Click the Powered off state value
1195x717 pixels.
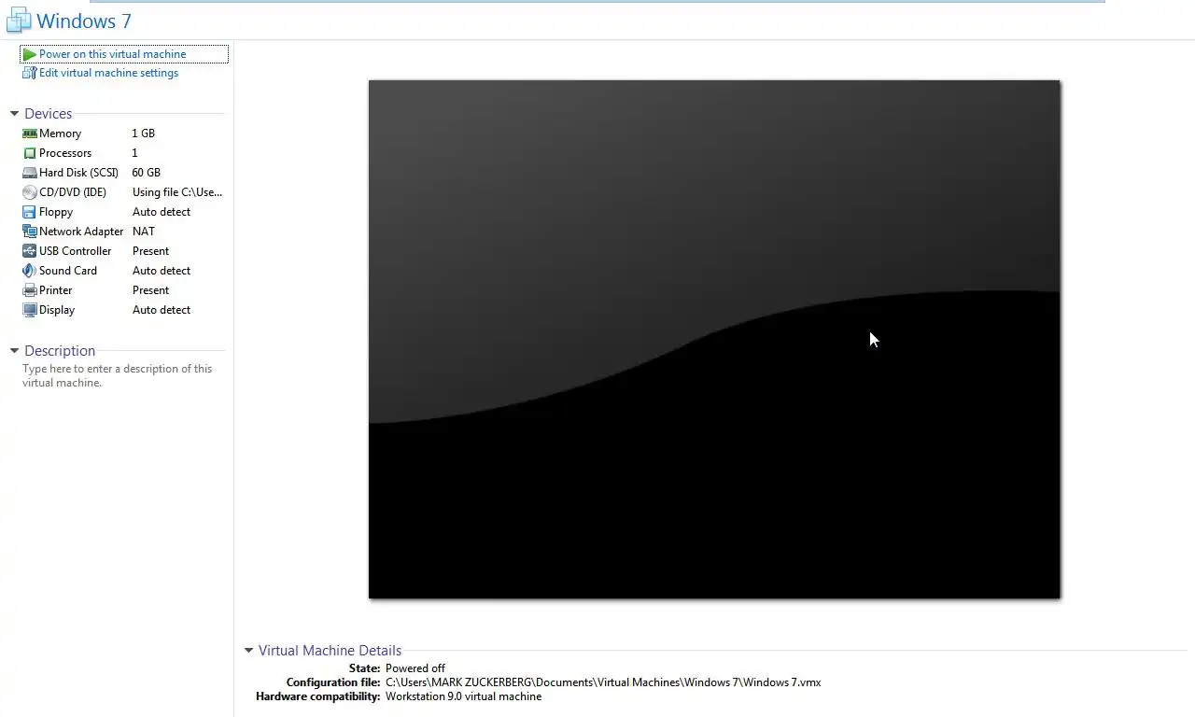pyautogui.click(x=415, y=668)
